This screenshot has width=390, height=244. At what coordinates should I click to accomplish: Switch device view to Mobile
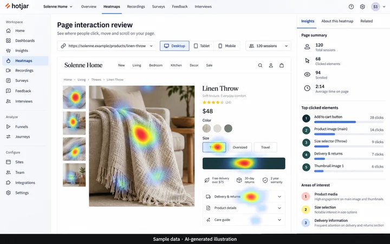point(227,46)
